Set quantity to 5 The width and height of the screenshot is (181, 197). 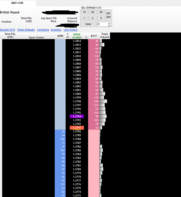[x=101, y=18]
